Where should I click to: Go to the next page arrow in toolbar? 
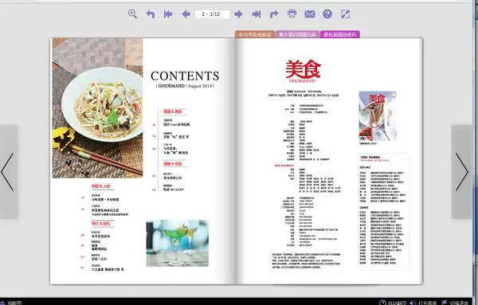238,14
